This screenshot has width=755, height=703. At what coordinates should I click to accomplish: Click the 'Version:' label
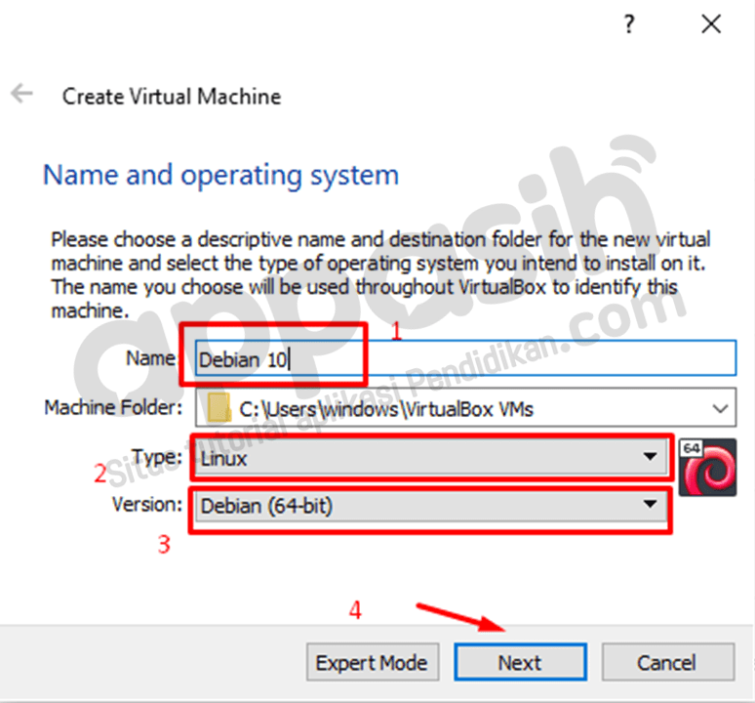[x=147, y=505]
